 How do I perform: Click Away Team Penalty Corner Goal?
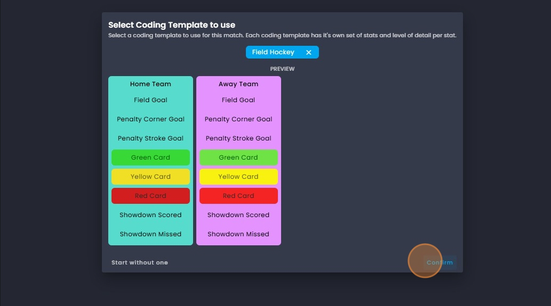[238, 119]
